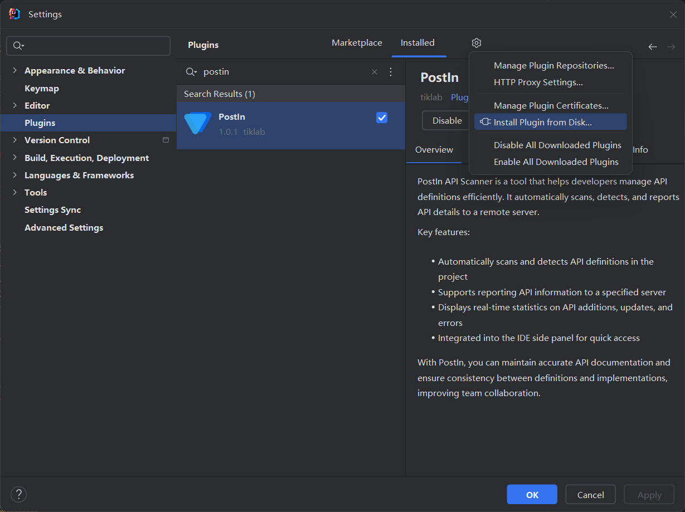Select the PostIn row in search results
The width and height of the screenshot is (685, 512).
(291, 125)
